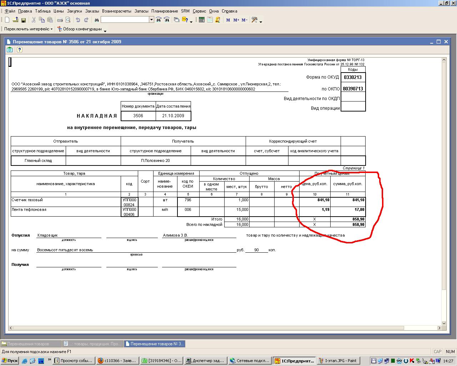Click the Cut scissors icon
Screen dimensions: 457x366
point(34,20)
